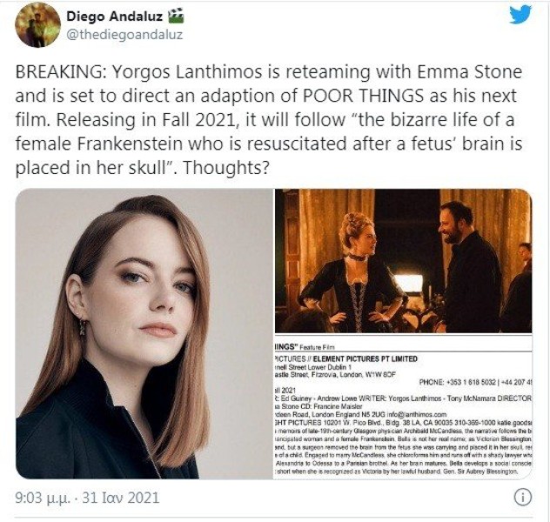Open Diego Andaluz's round profile avatar
Viewport: 550px width, 522px height.
click(37, 24)
